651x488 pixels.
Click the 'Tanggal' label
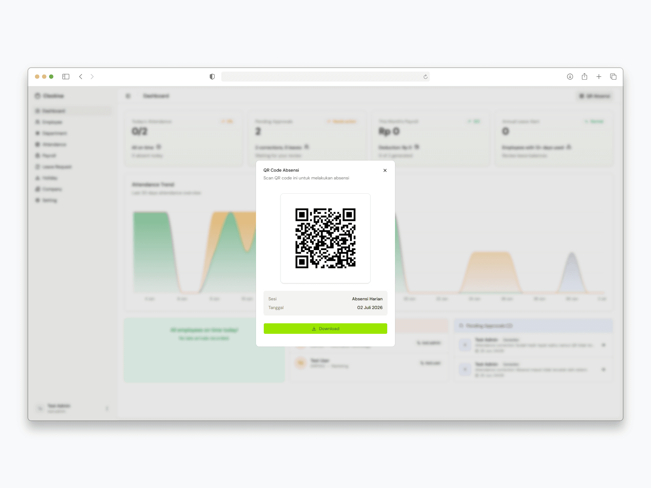[276, 308]
